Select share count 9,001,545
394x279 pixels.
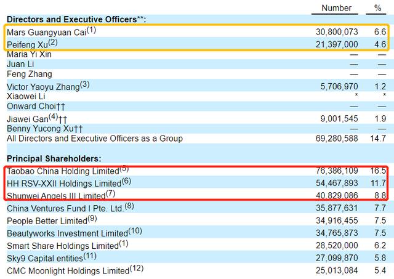(339, 118)
